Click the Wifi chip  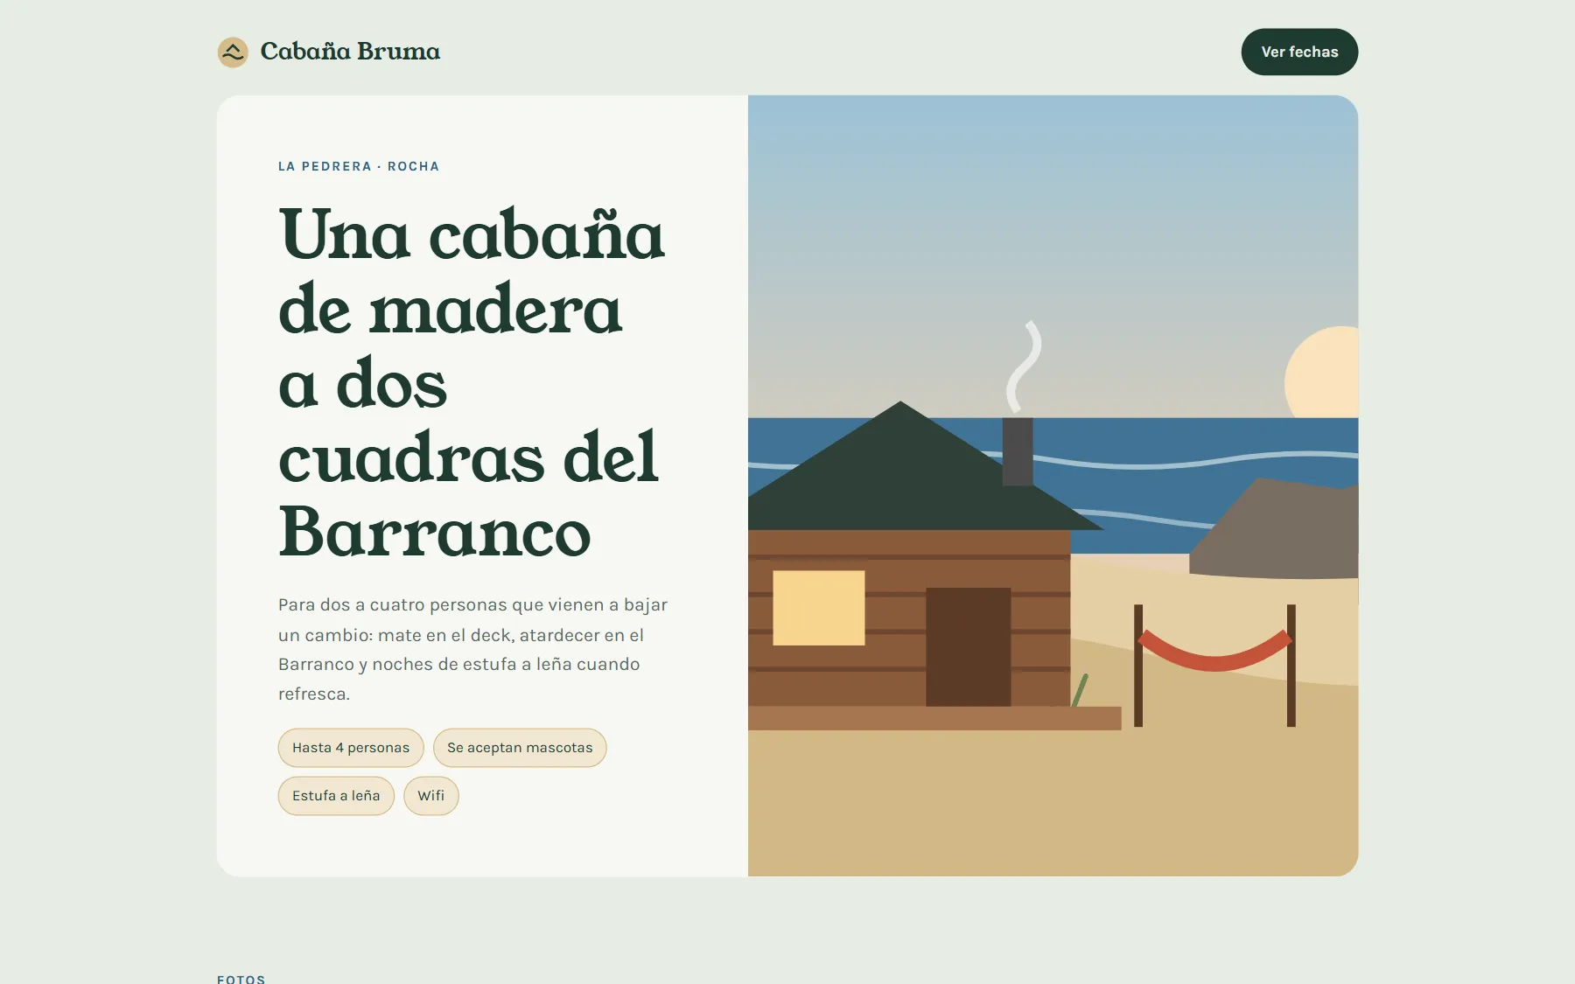tap(431, 796)
